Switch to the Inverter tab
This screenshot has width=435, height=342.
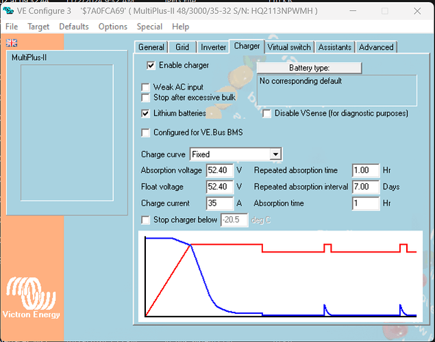pos(213,47)
